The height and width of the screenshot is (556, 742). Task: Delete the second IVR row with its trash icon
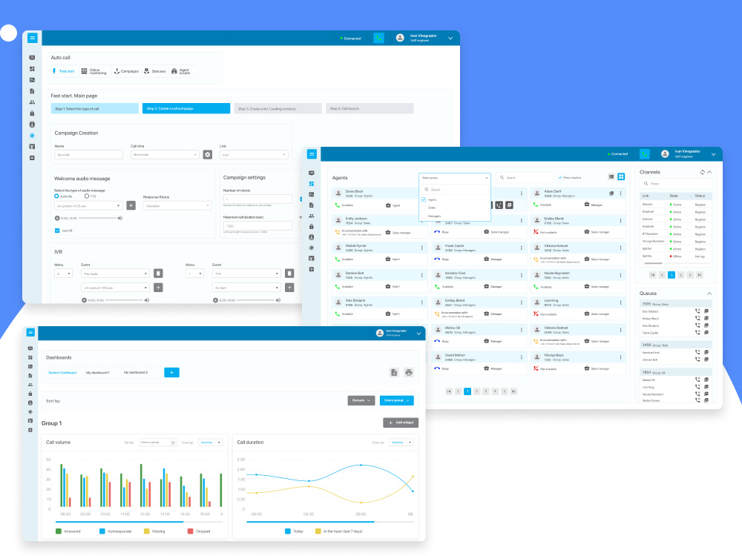pyautogui.click(x=289, y=274)
